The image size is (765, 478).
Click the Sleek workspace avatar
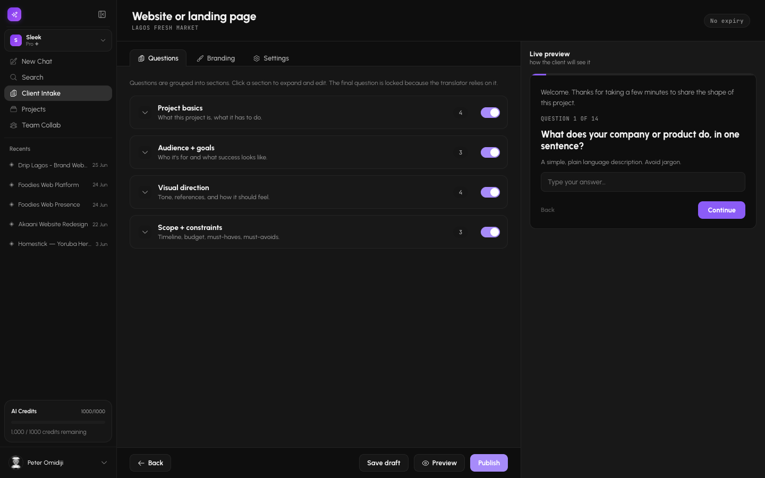point(16,40)
